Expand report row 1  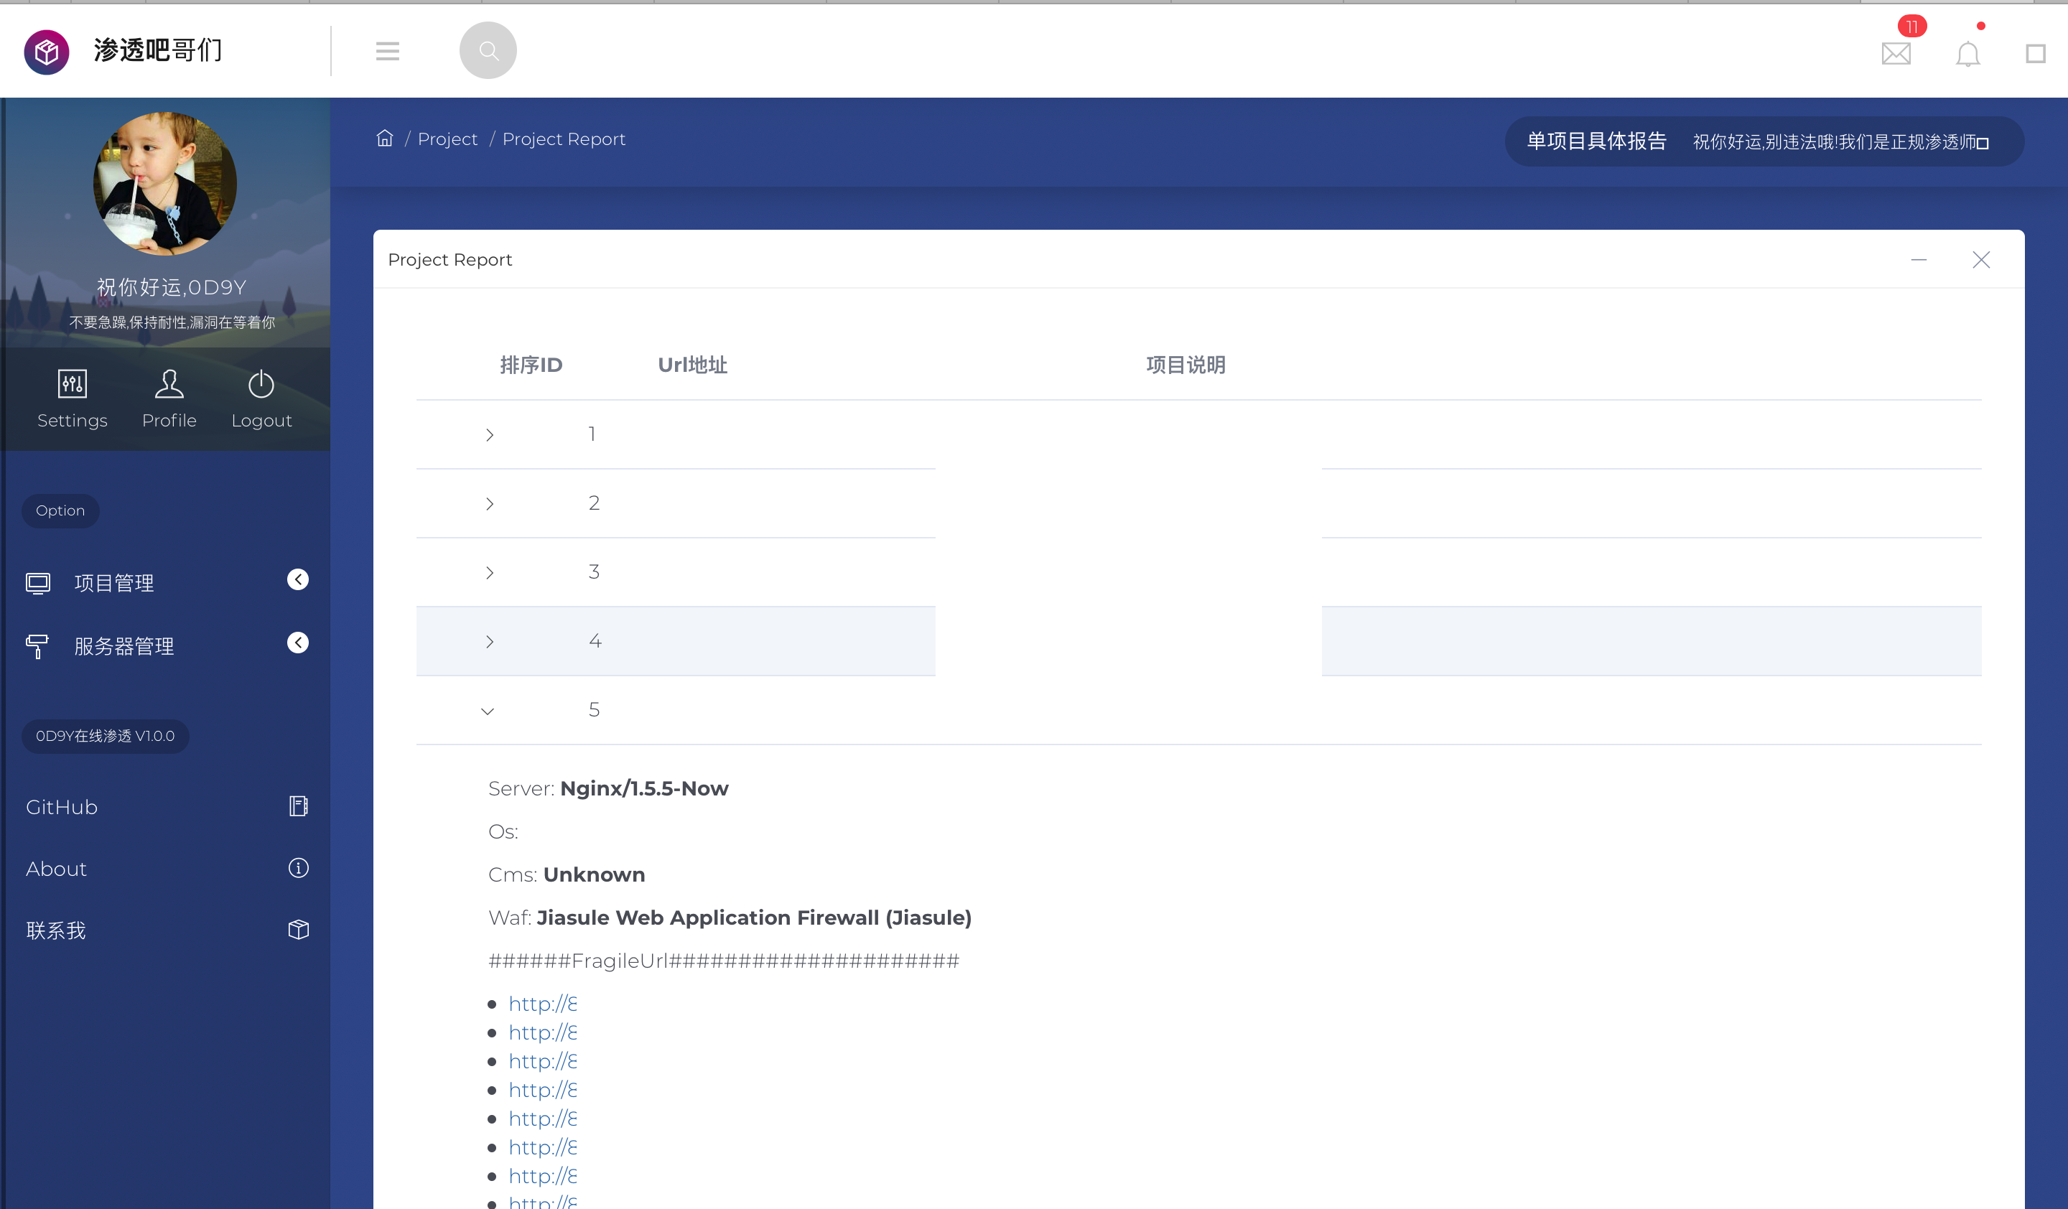coord(489,435)
